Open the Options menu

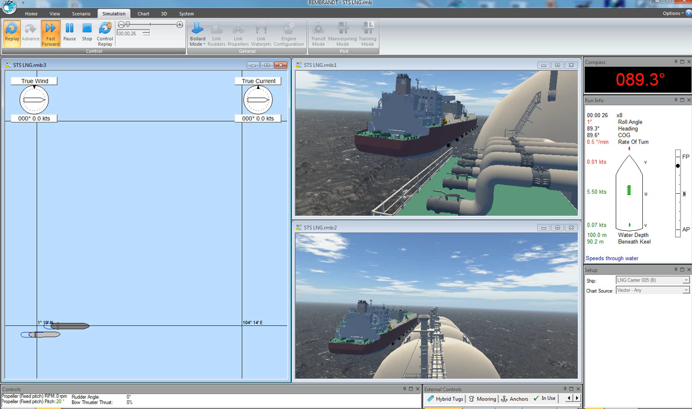672,13
